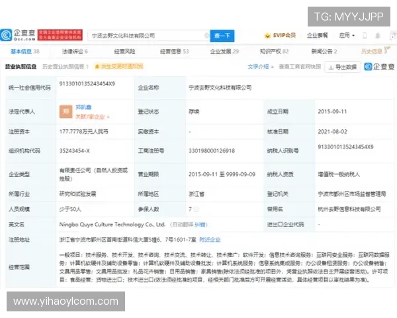Click the establishment date 2015-09-11
Screen dimensions: 397x318
pos(332,111)
